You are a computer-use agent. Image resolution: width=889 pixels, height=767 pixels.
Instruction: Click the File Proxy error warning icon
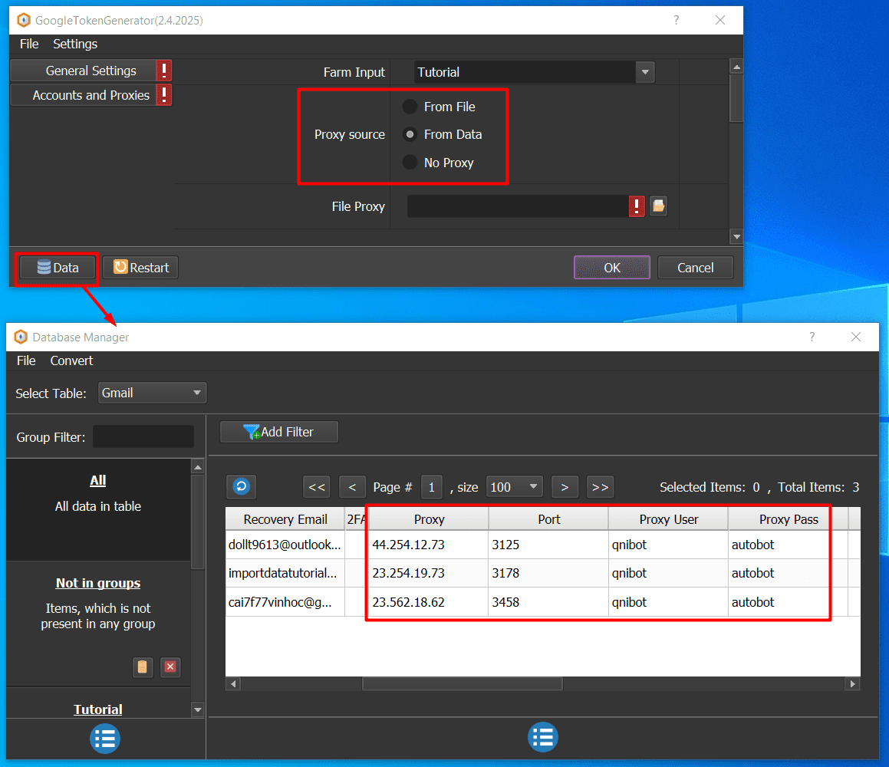click(637, 206)
